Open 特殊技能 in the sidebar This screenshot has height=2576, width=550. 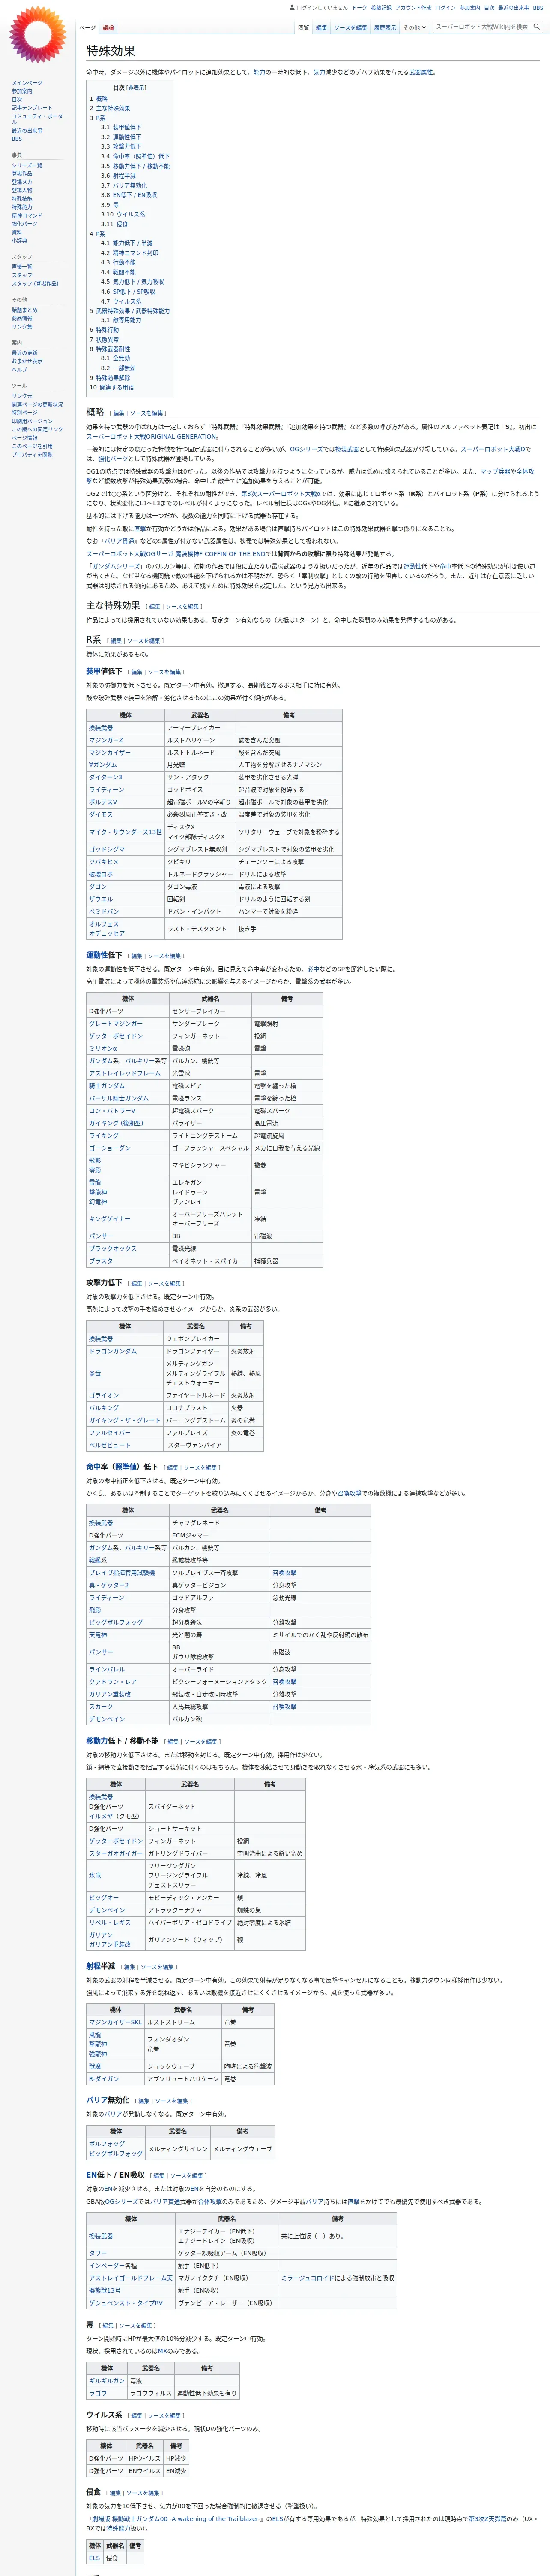click(22, 199)
